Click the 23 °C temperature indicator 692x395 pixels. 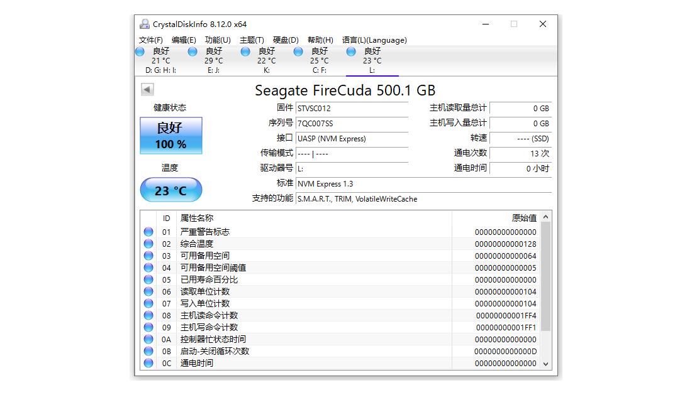coord(170,190)
